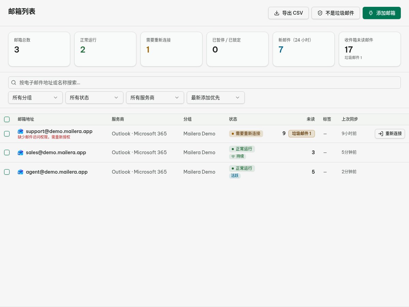Click the Outlook icon beside support@demo.mailera.app
The width and height of the screenshot is (409, 307).
20,131
